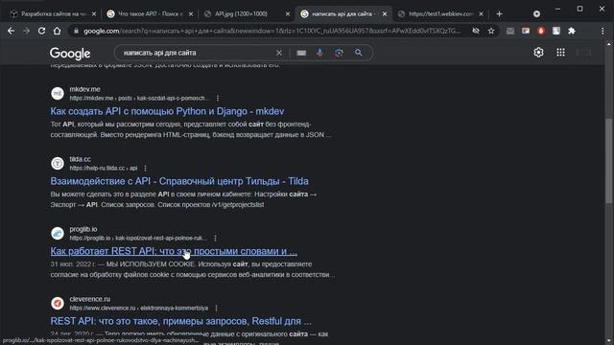Click the mkdev.me breadcrumb URL
Screen dimensions: 614x345
139,98
